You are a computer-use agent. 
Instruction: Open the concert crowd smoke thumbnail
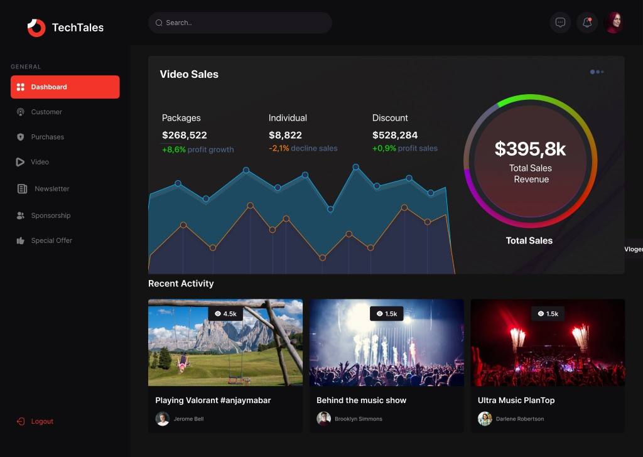click(387, 343)
